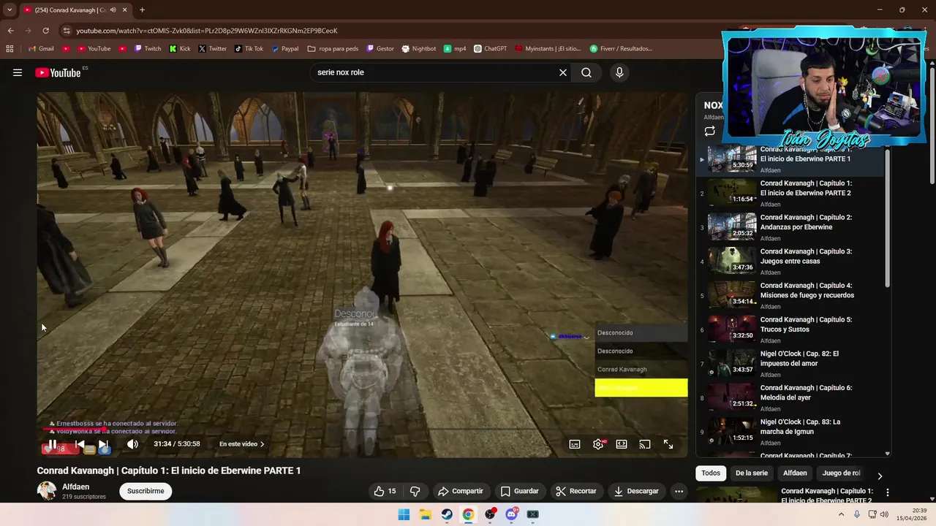Open a new browser tab

(142, 10)
